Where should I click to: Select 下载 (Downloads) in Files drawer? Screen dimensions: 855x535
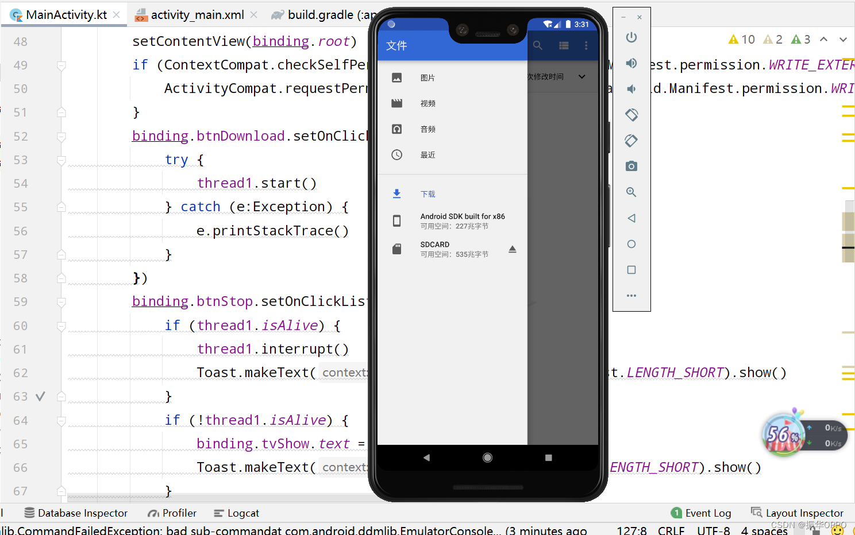pos(452,194)
